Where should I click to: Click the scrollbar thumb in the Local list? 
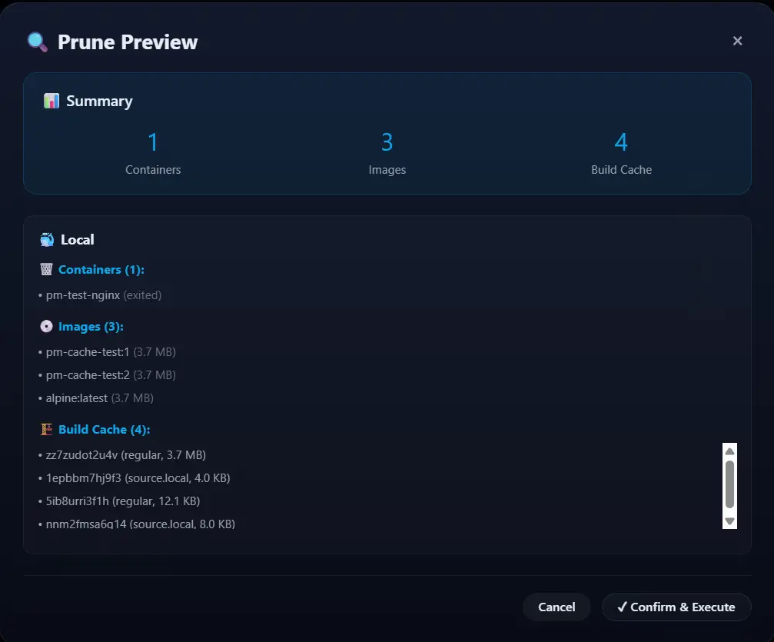click(x=729, y=484)
